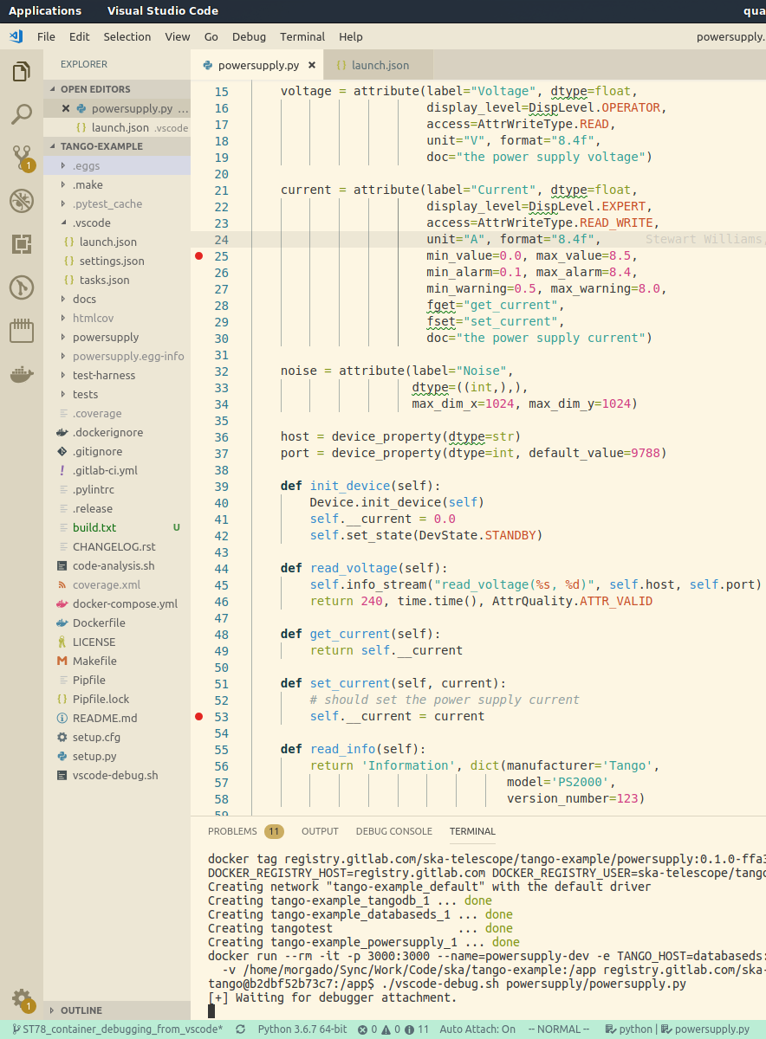Expand the powersupply.egg-info folder
The height and width of the screenshot is (1039, 766).
(117, 356)
